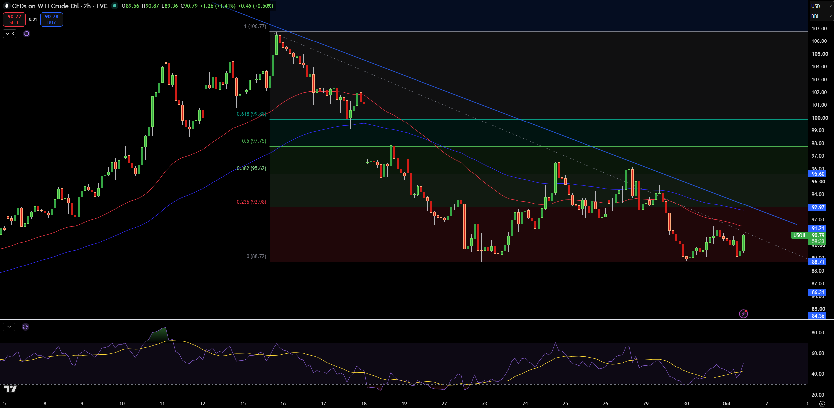Click the refresh icon next to legend 3
The image size is (834, 408).
27,34
